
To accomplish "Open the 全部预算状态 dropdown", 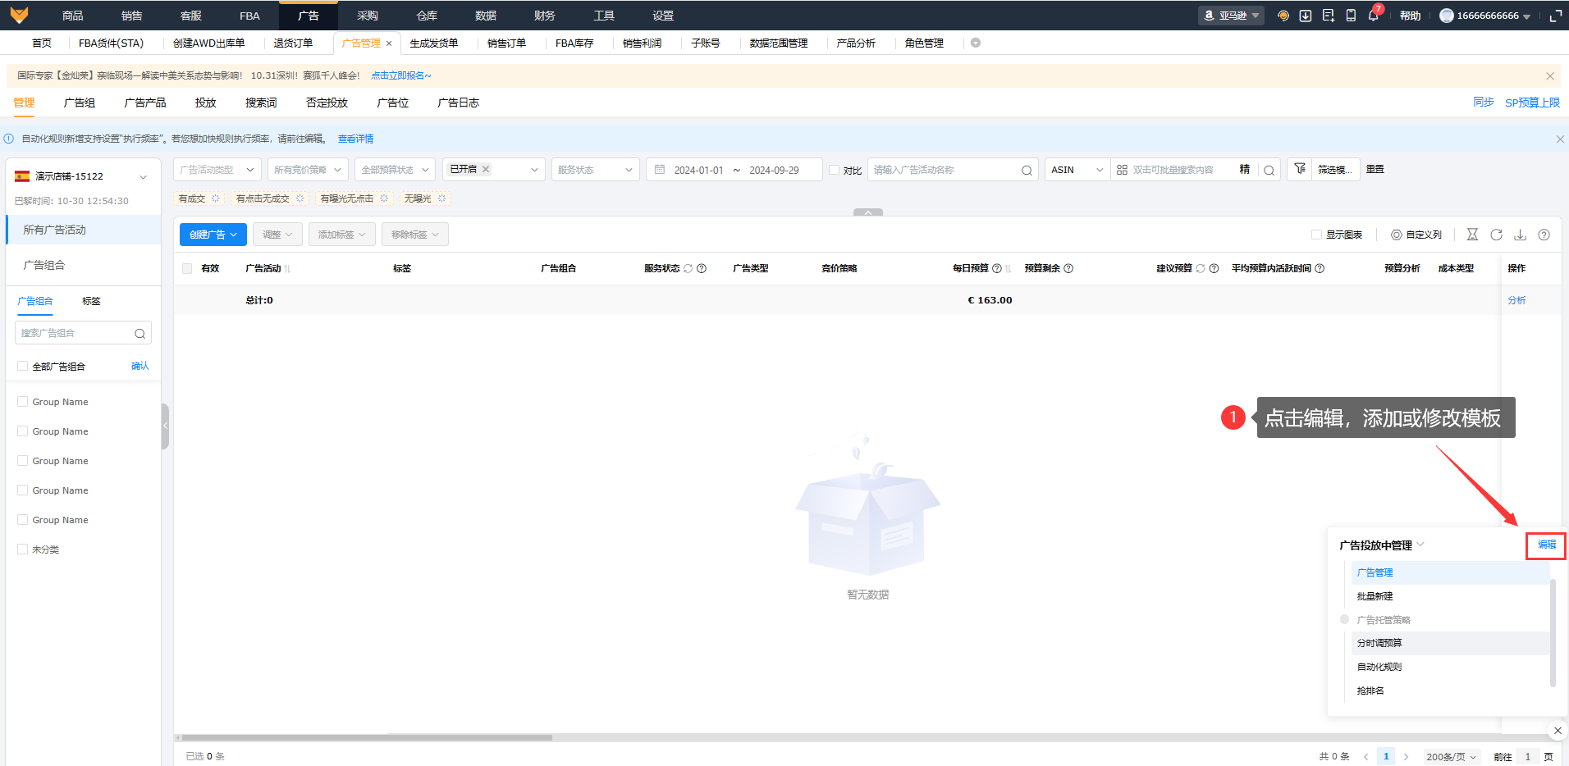I will click(x=395, y=170).
